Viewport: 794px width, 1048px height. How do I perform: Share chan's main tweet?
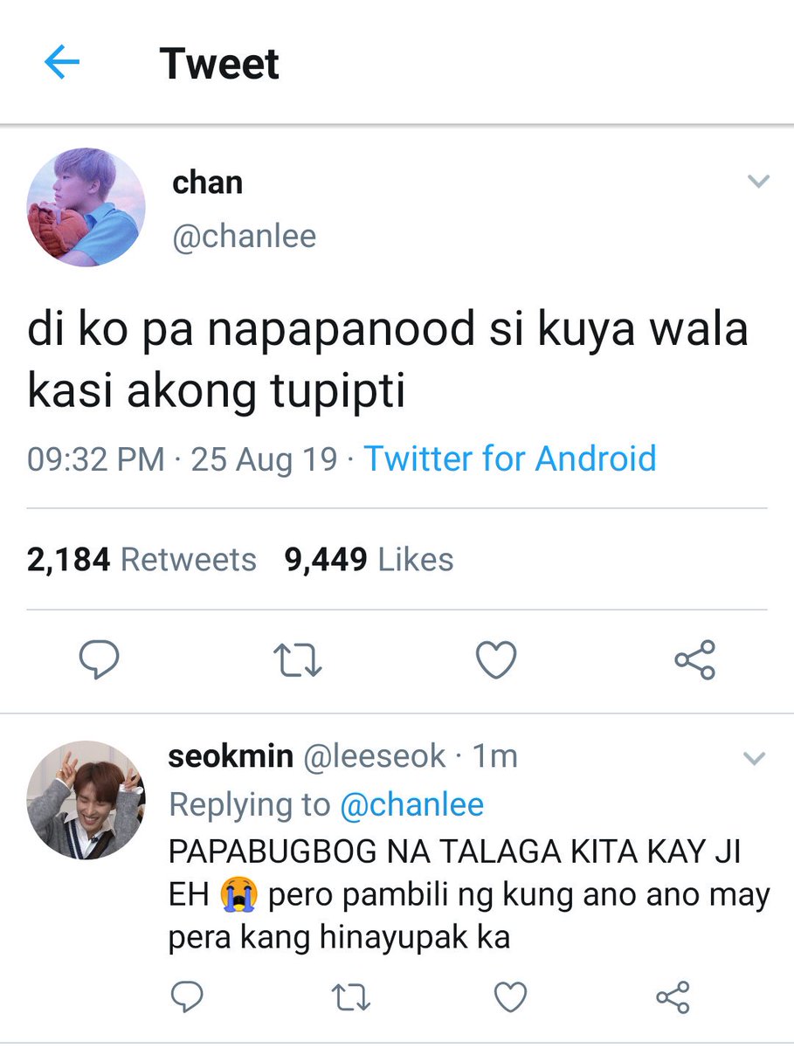point(695,660)
